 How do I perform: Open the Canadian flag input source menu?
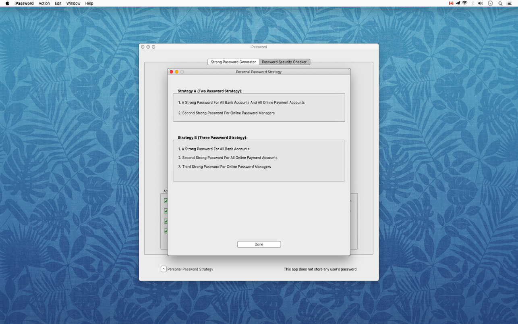pyautogui.click(x=451, y=3)
